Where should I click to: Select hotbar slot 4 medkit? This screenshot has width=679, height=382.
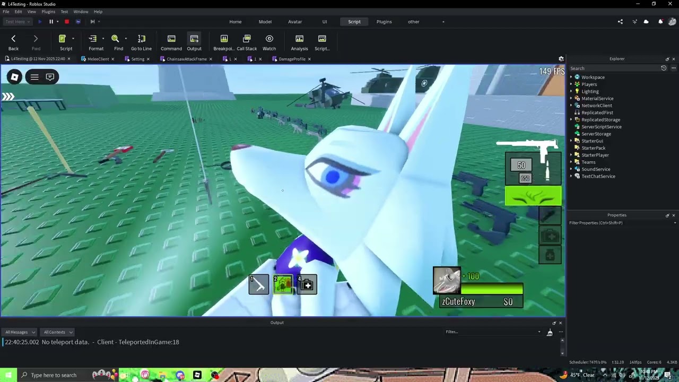[307, 285]
